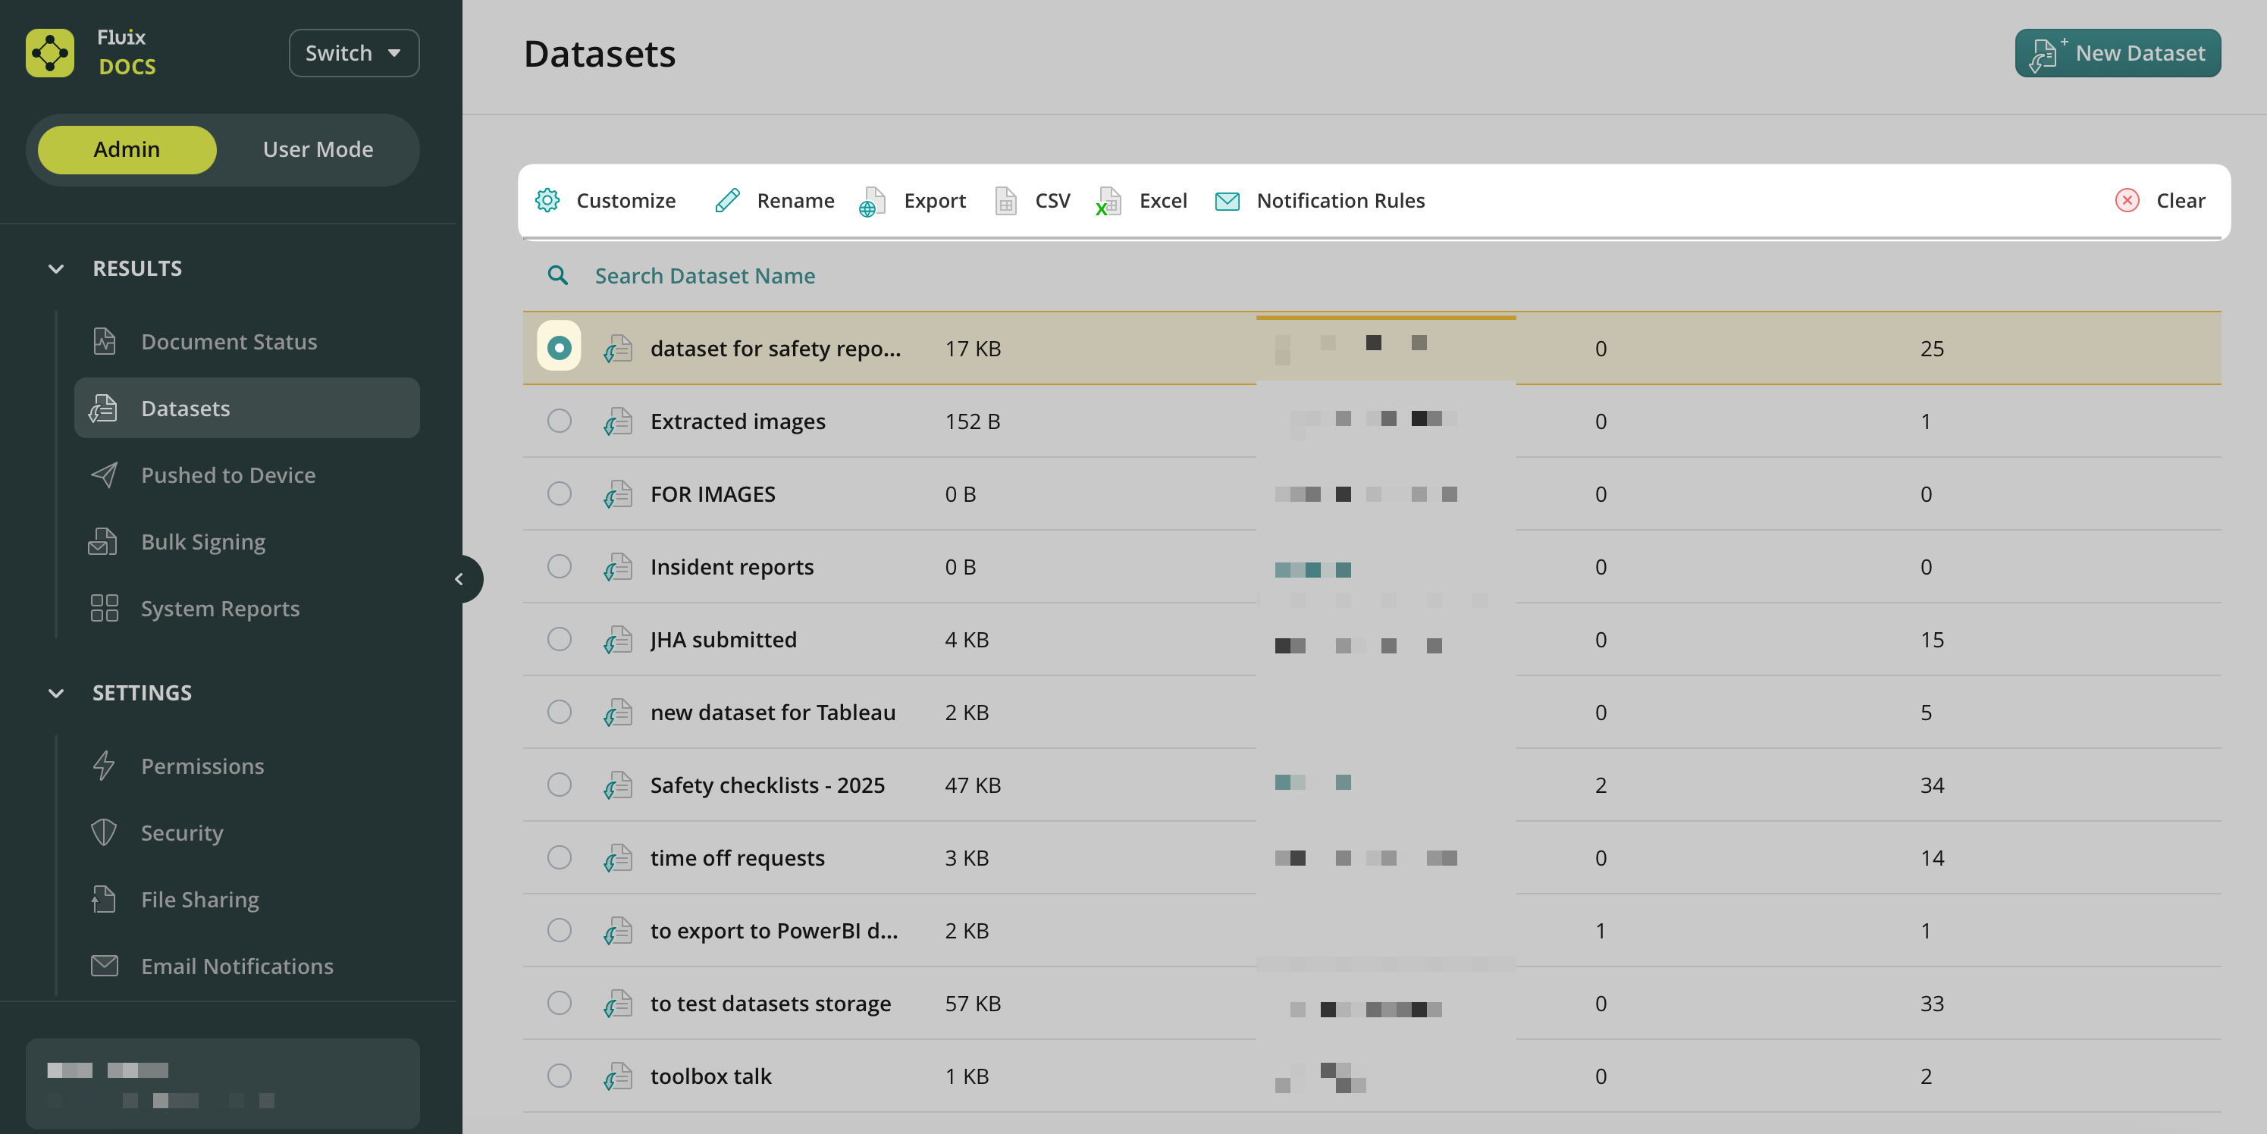
Task: Click the Customize gear icon
Action: (x=547, y=201)
